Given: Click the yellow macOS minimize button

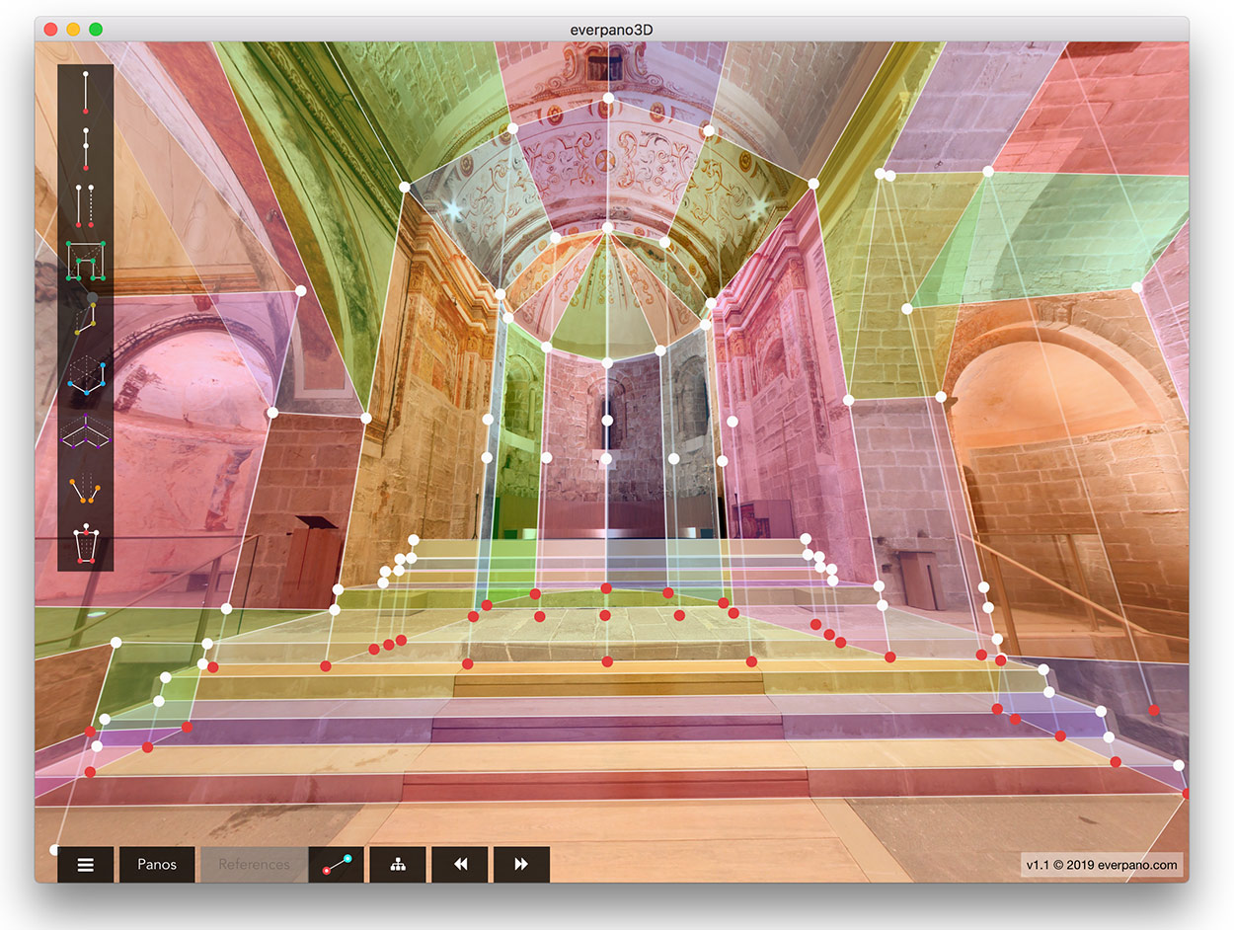Looking at the screenshot, I should [73, 30].
